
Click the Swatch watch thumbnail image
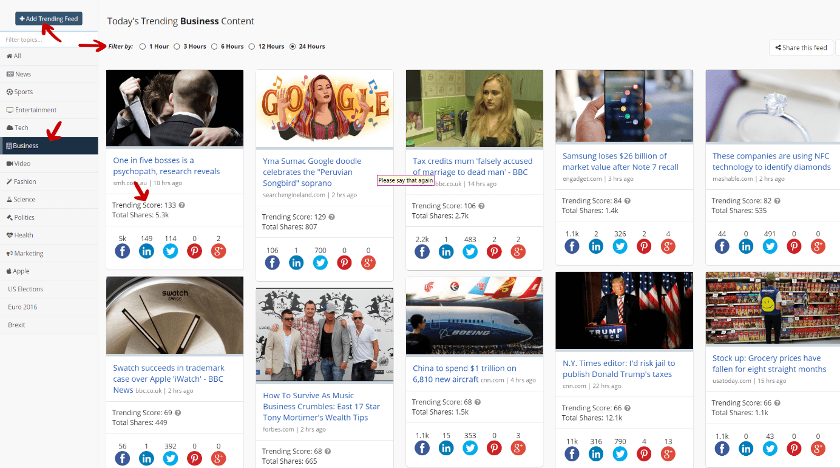click(175, 316)
